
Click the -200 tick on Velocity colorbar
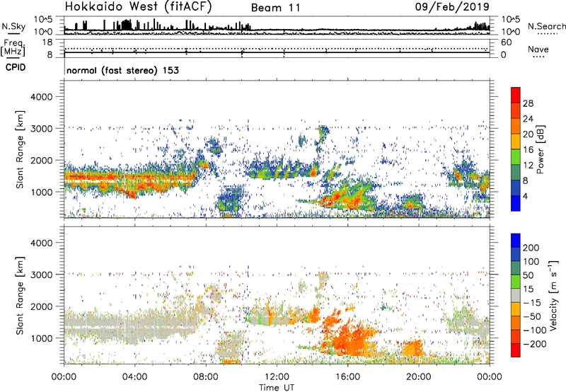tap(535, 344)
